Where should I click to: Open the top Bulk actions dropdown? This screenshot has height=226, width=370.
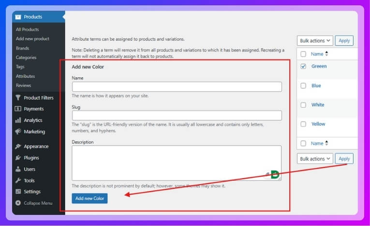(x=315, y=41)
